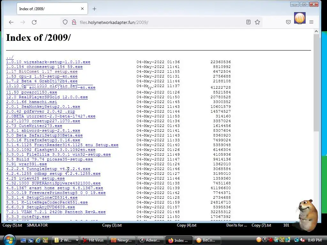Open TunngleSetup_v4.2.2.4.exe link
327x245 pixels.
(x=48, y=169)
